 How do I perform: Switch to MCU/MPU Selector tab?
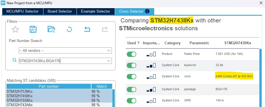pos(22,11)
